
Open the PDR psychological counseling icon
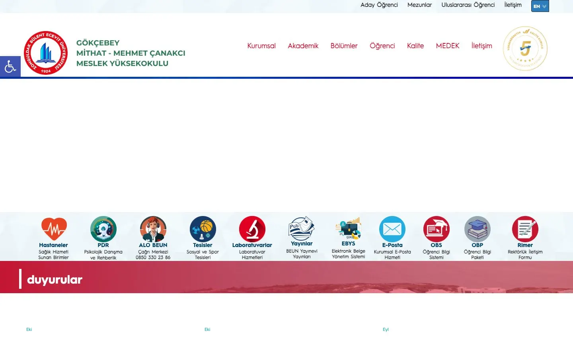(103, 229)
